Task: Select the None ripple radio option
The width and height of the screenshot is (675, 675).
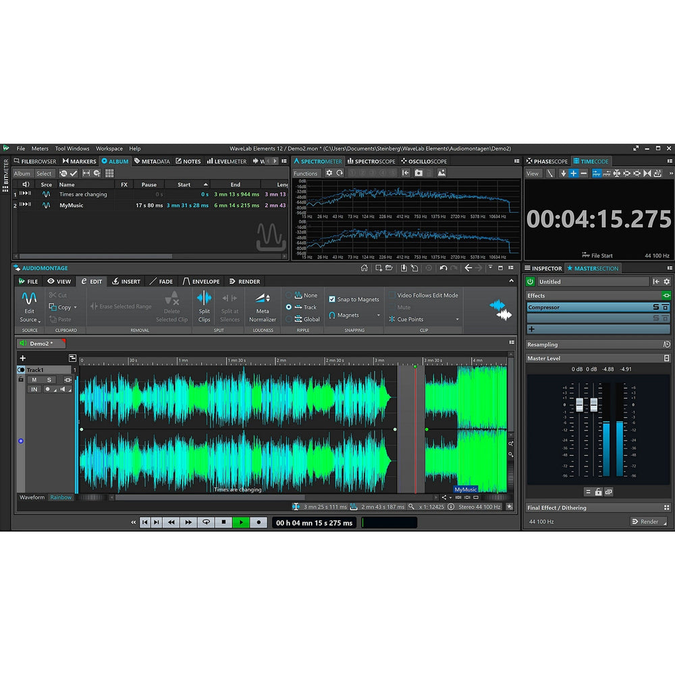Action: 289,296
